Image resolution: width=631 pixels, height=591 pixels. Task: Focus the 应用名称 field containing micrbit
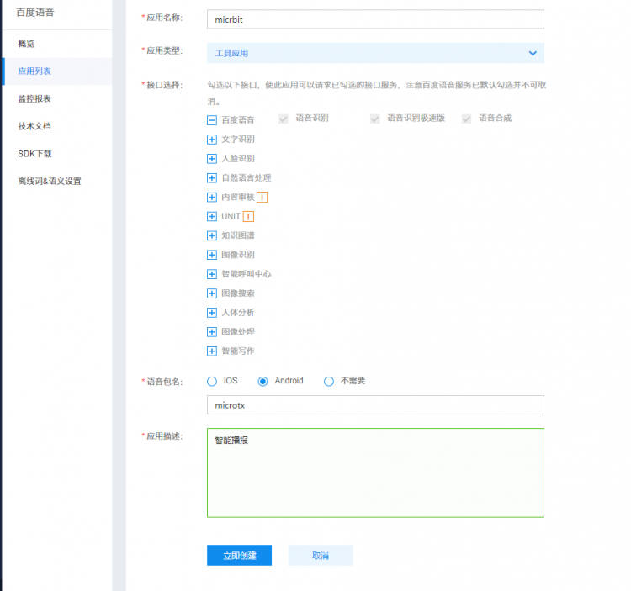[375, 19]
